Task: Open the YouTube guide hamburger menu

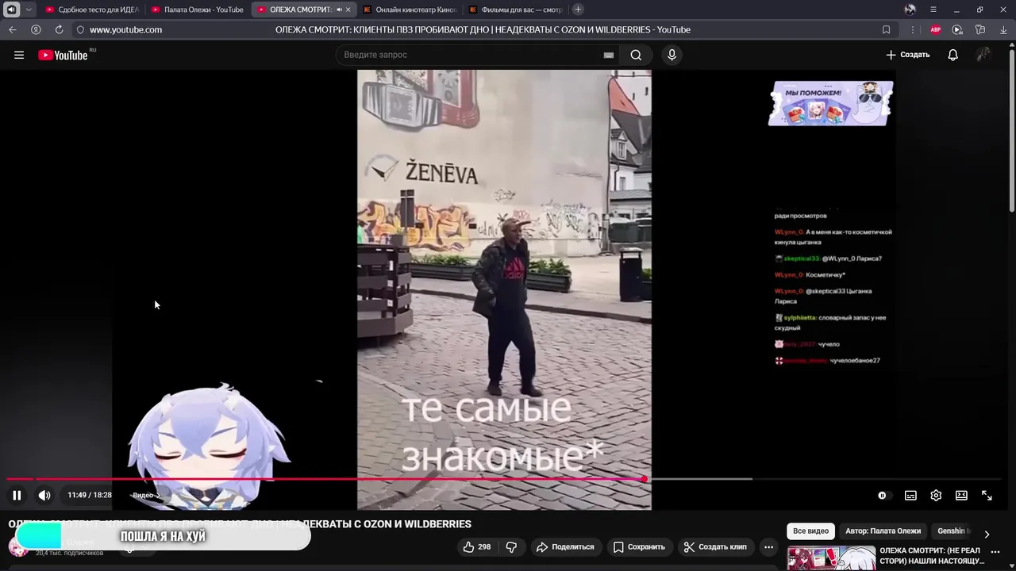Action: 19,55
